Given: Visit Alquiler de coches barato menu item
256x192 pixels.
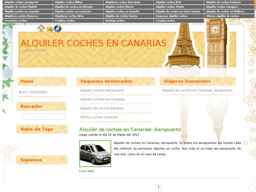Looking at the screenshot, I should click(x=121, y=16).
